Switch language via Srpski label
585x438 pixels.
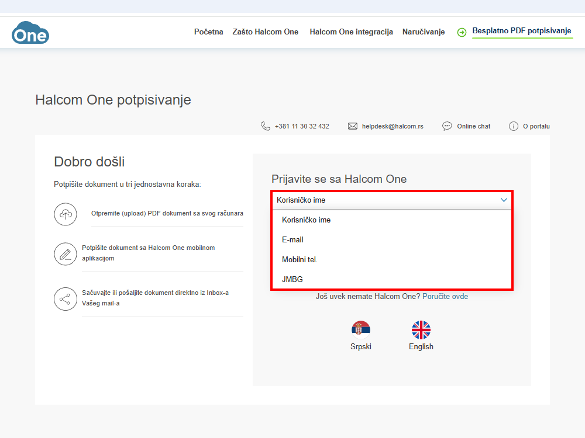(361, 347)
